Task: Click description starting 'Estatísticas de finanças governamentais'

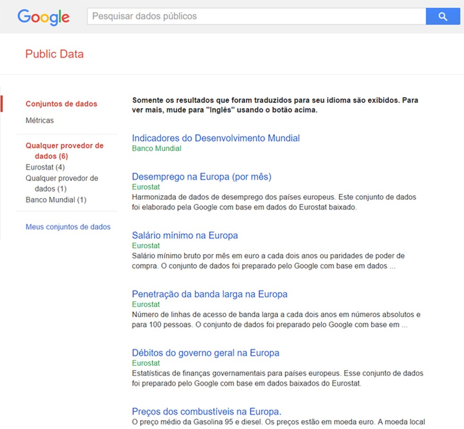Action: [278, 378]
